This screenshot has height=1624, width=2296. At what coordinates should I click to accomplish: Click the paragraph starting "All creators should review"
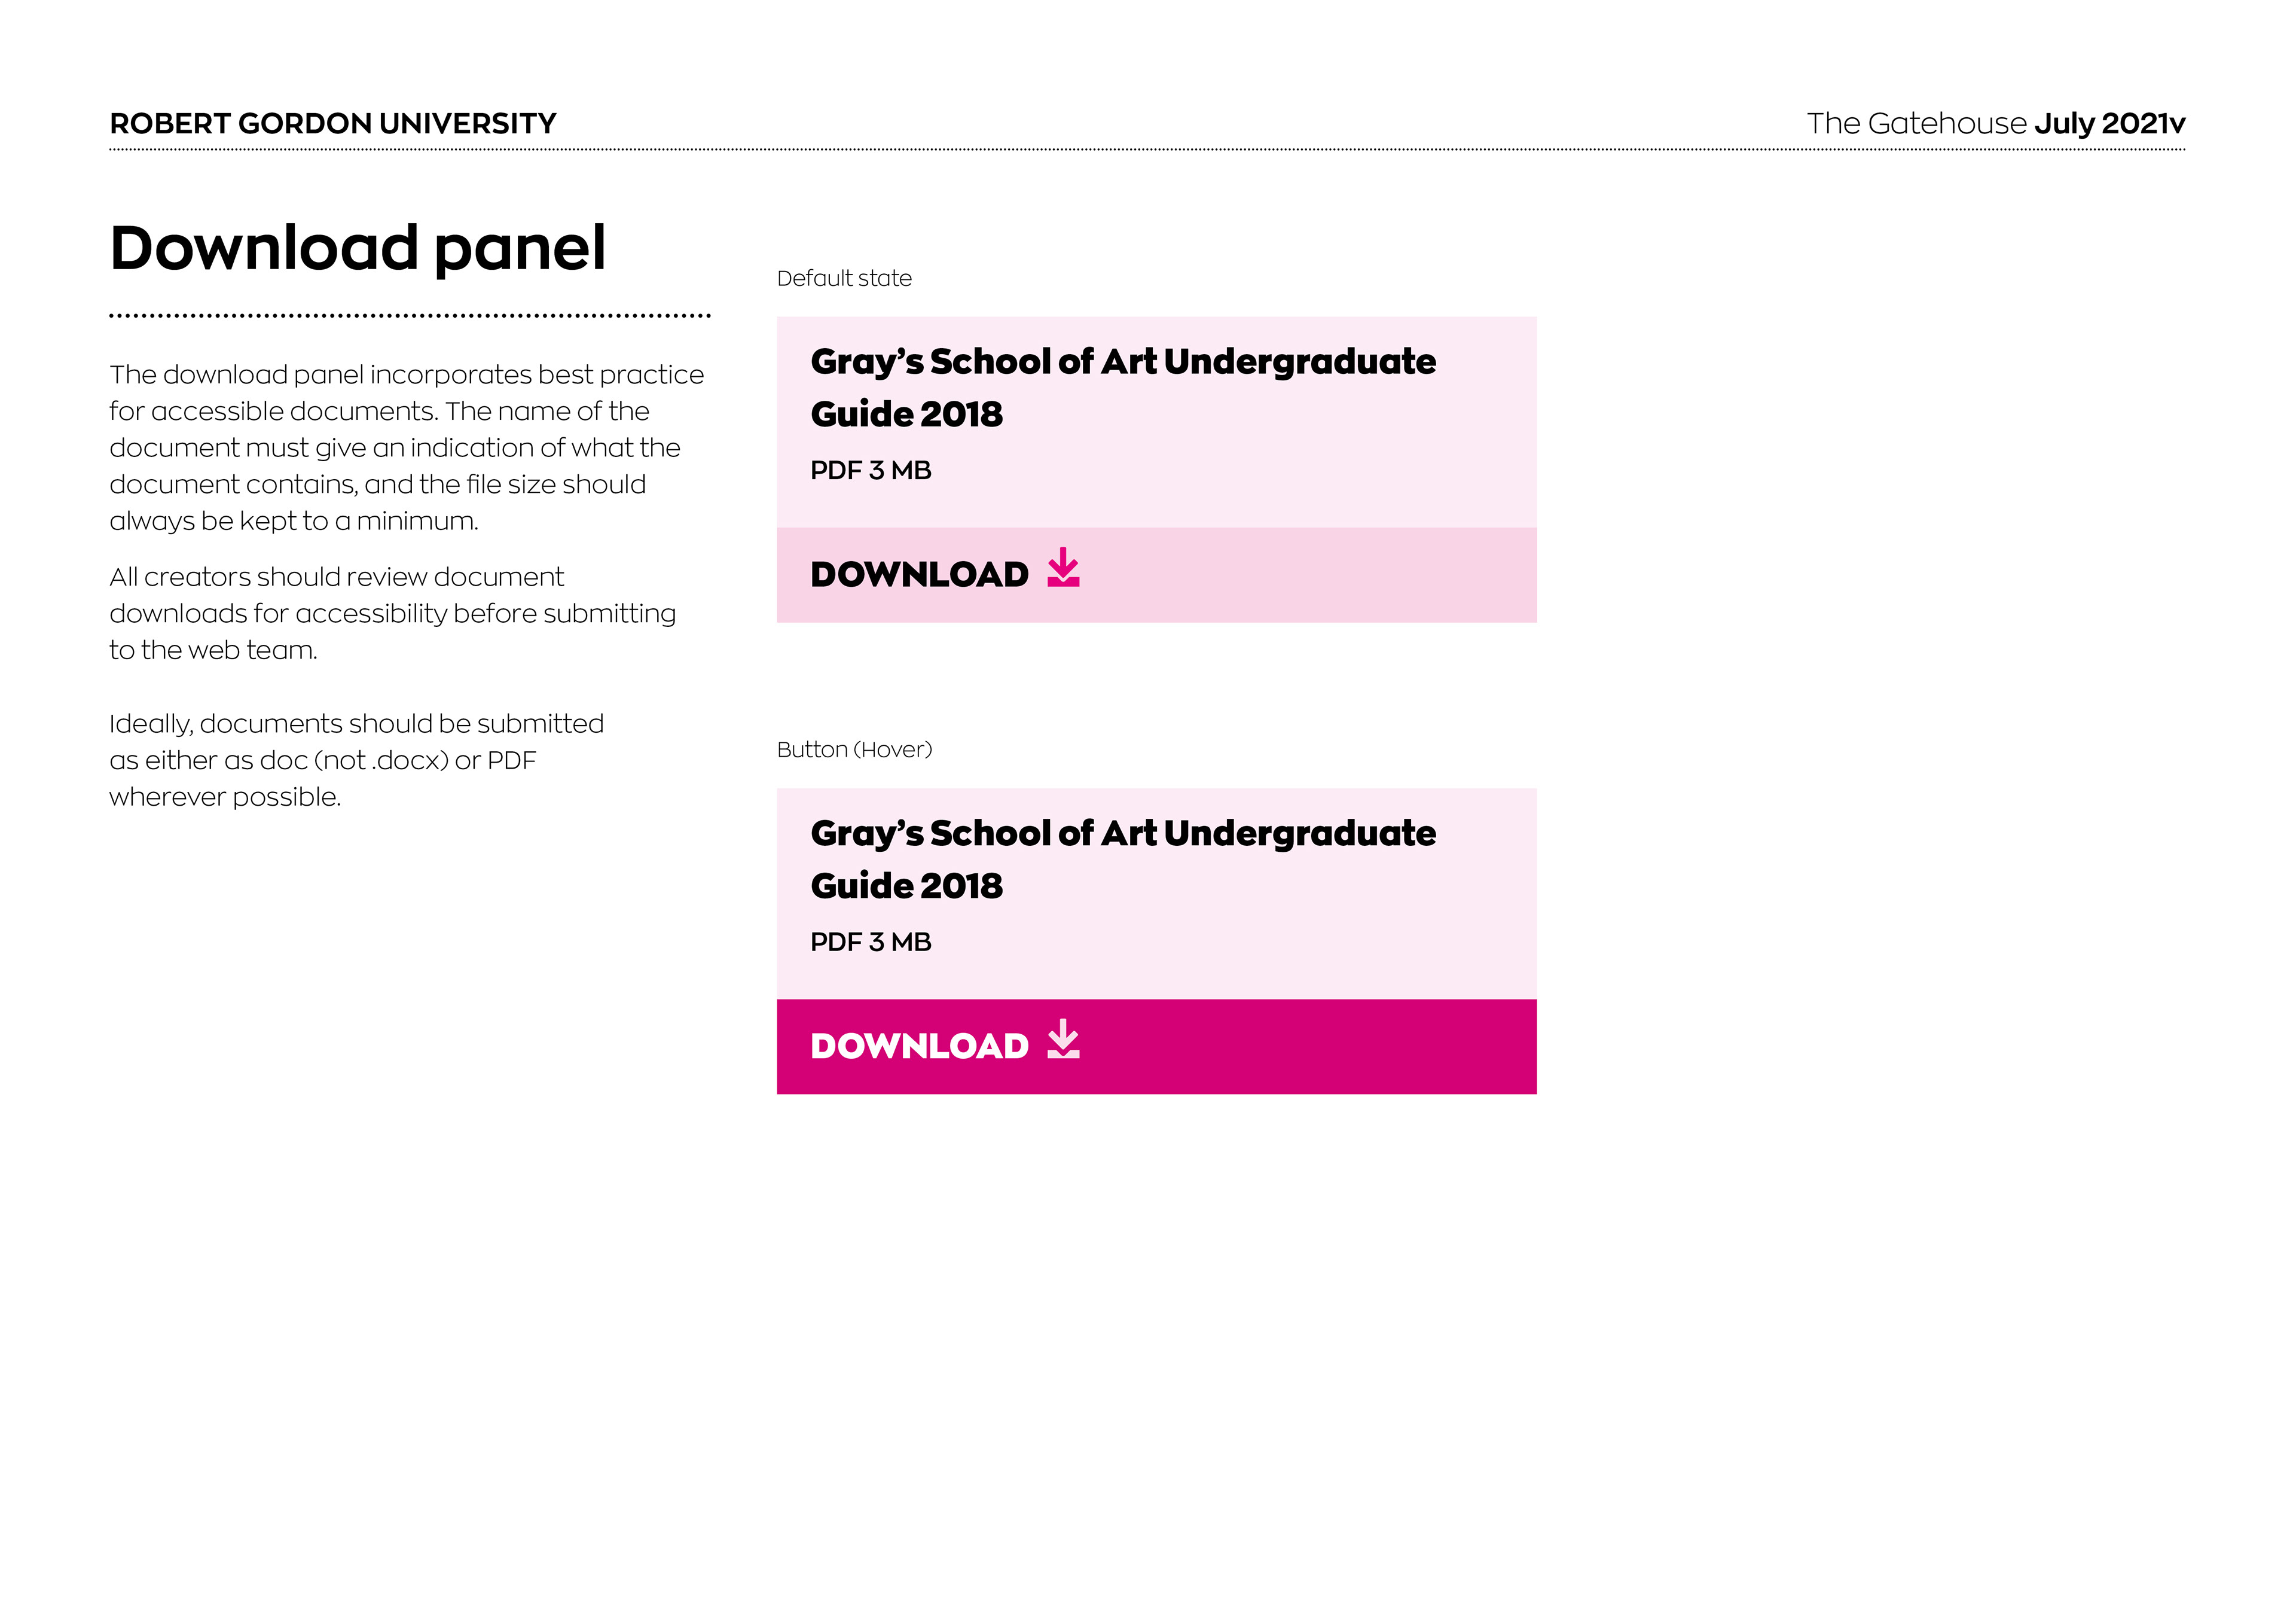click(x=392, y=613)
